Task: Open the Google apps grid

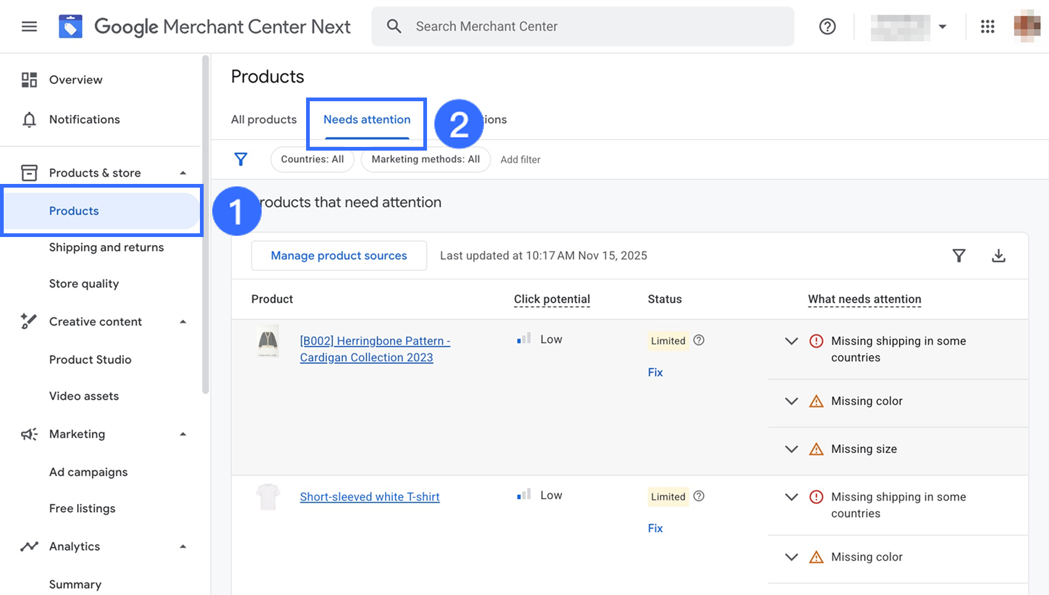Action: 987,27
